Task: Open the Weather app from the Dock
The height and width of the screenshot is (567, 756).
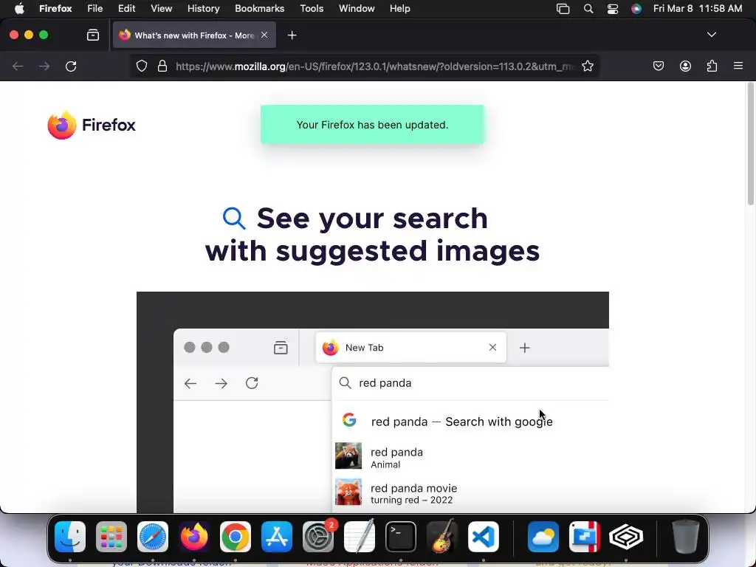Action: click(x=543, y=537)
